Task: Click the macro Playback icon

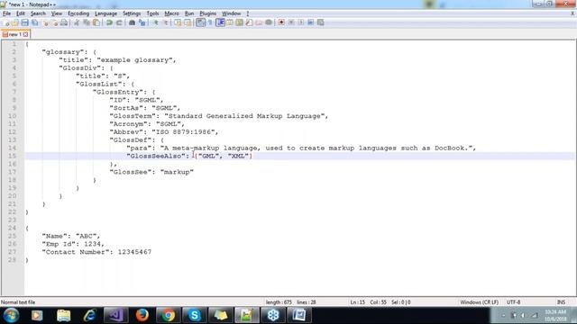Action: point(301,22)
